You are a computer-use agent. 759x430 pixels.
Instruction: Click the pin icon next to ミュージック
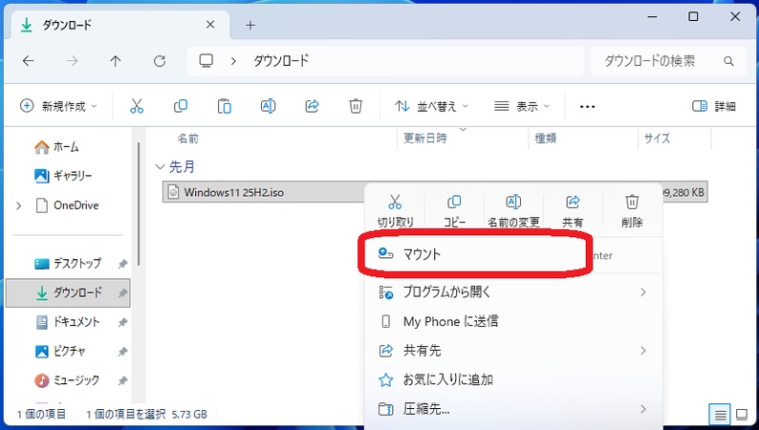[122, 381]
